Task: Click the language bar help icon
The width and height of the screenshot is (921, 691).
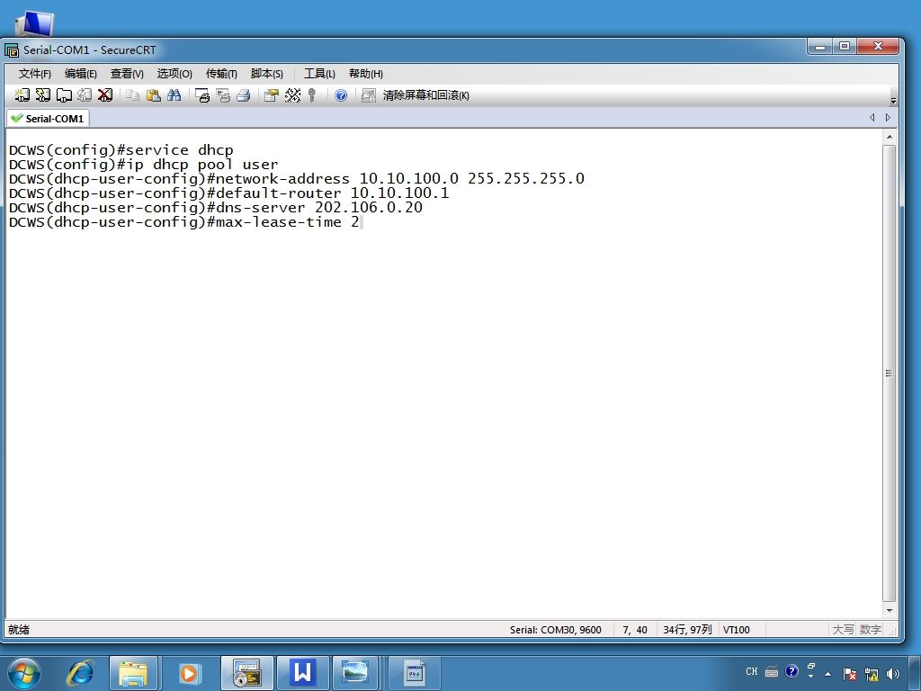Action: click(x=791, y=671)
